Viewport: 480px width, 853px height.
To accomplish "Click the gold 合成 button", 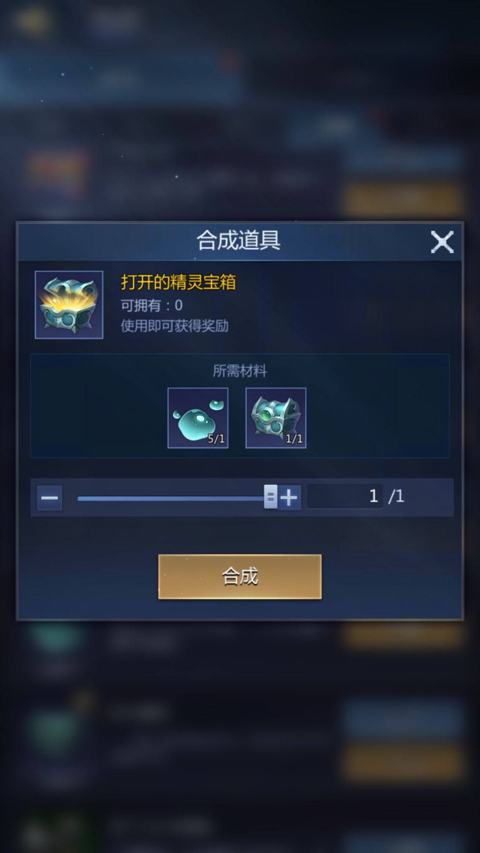I will 240,577.
